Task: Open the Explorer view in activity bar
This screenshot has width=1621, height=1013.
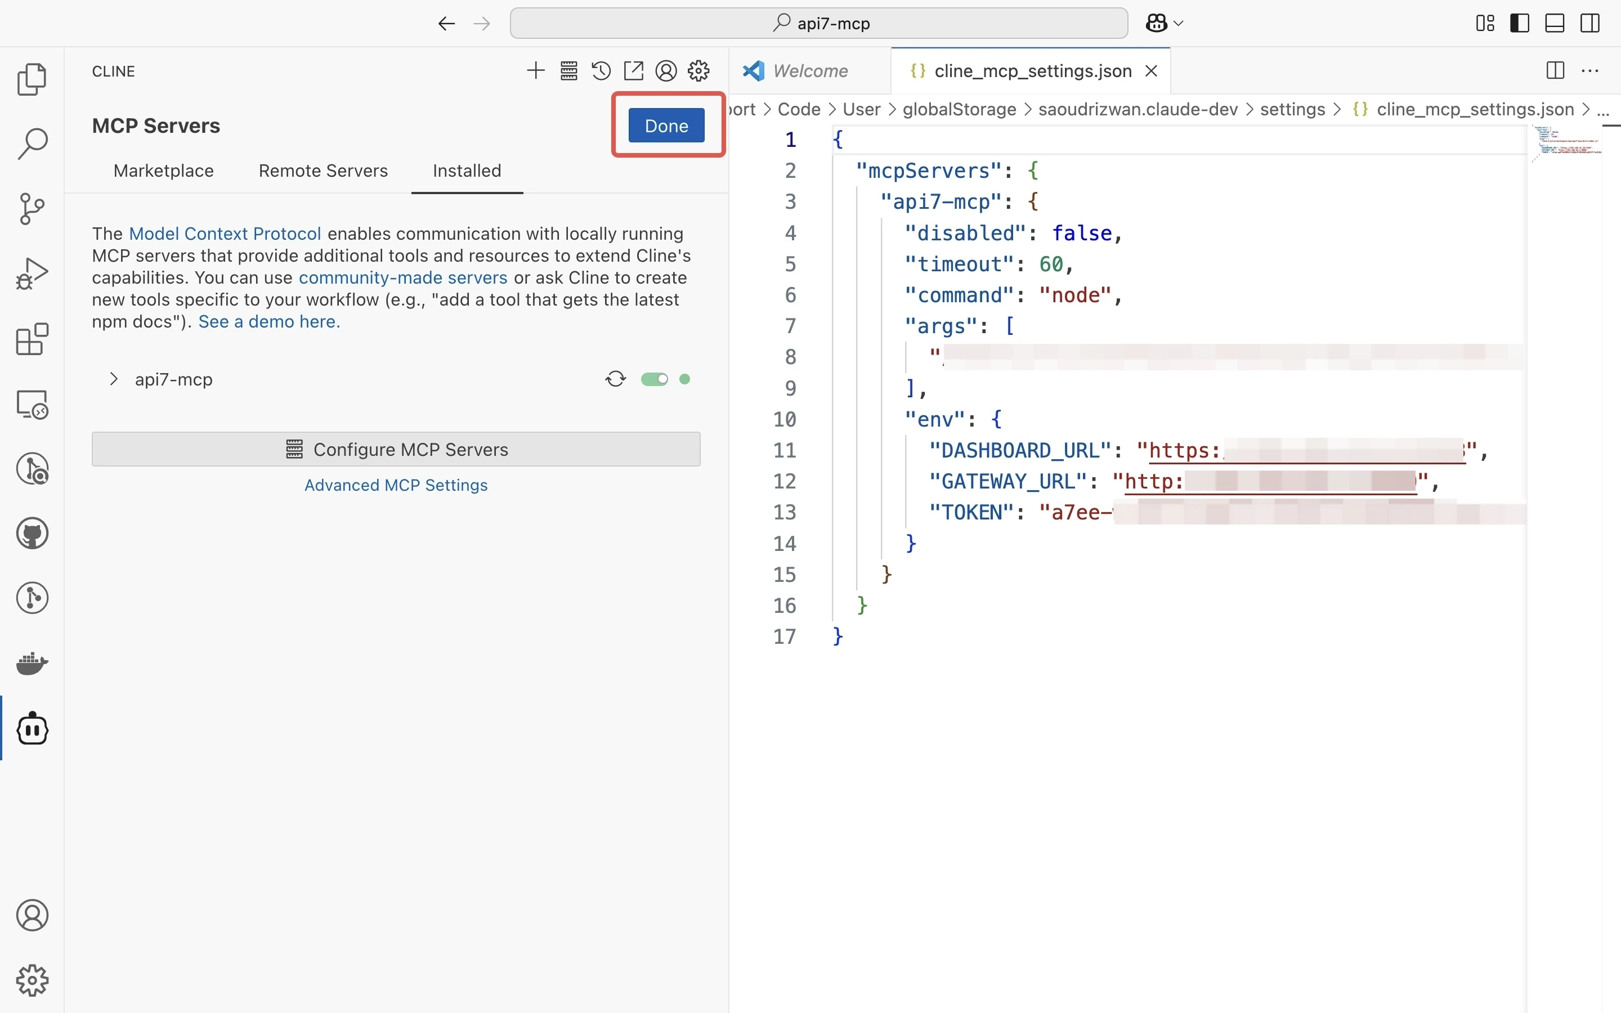Action: click(32, 79)
